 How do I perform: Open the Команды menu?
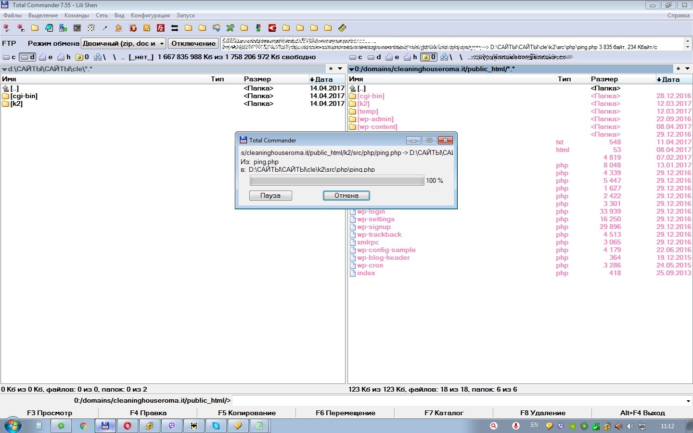click(77, 15)
